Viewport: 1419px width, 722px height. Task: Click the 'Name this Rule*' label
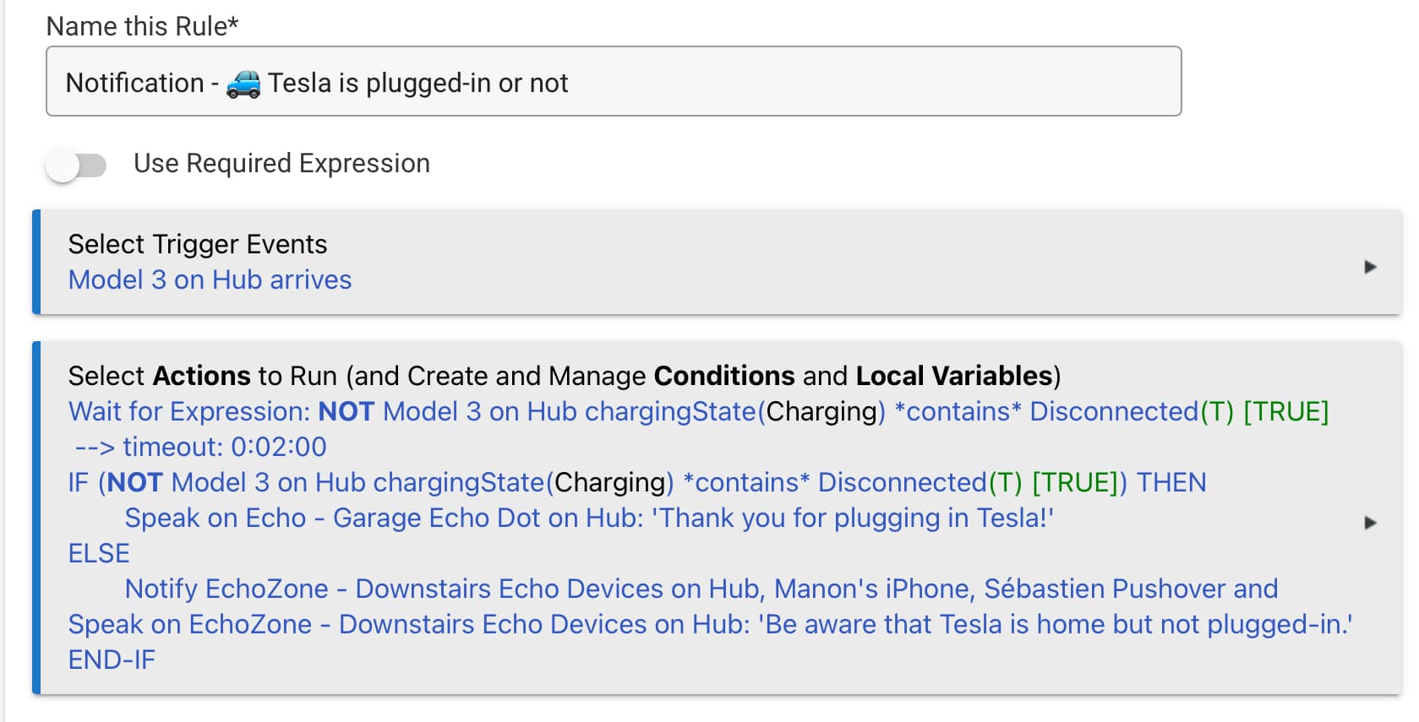[142, 26]
